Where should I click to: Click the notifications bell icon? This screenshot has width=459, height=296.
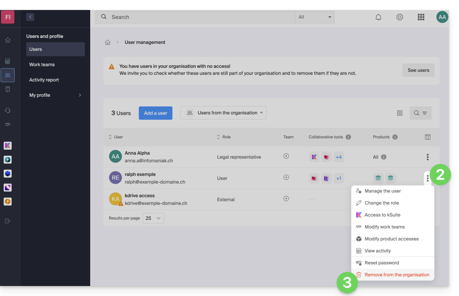[x=378, y=17]
